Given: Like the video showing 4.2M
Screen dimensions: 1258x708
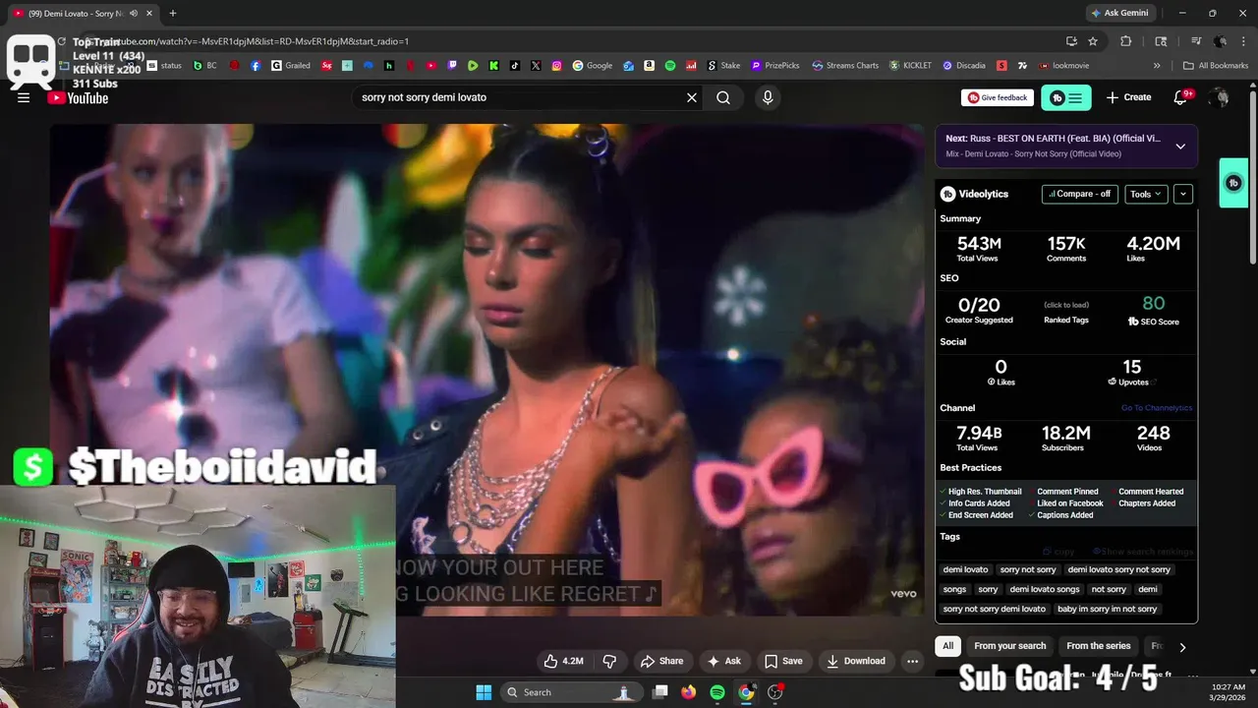Looking at the screenshot, I should (x=564, y=661).
